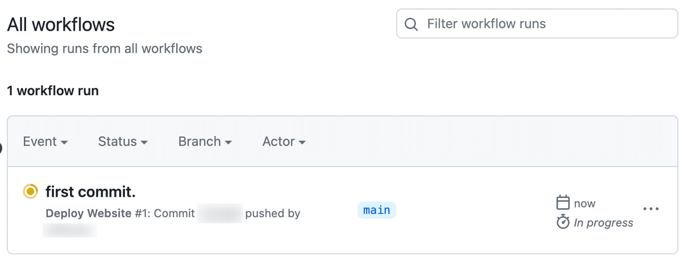Click the main branch label
The width and height of the screenshot is (682, 258).
tap(377, 210)
